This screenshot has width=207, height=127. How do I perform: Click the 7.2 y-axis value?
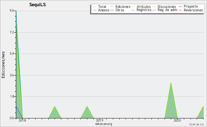pyautogui.click(x=12, y=32)
